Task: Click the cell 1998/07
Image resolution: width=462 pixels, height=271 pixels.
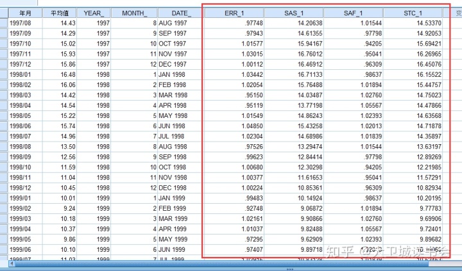Action: tap(25, 136)
